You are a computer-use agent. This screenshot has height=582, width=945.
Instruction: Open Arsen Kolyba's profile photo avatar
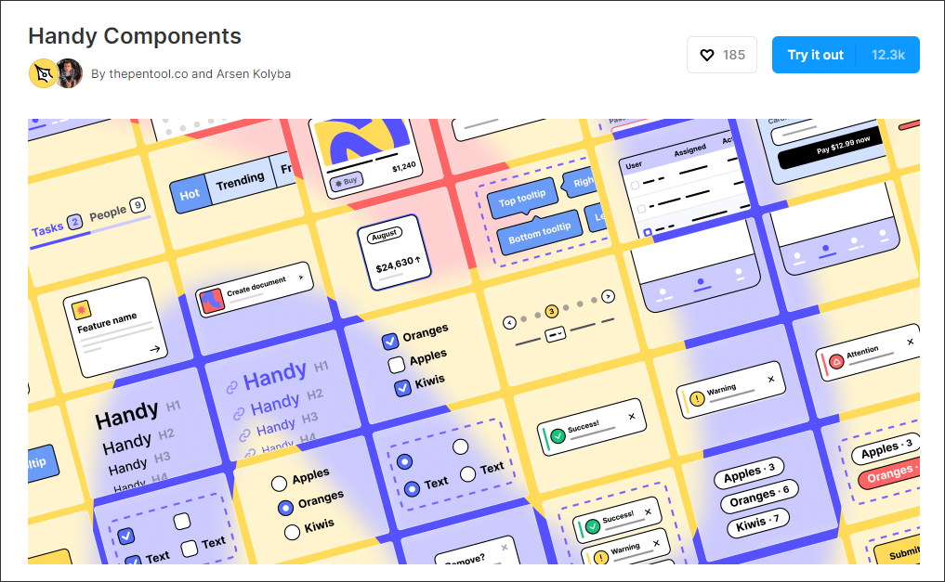[x=70, y=74]
